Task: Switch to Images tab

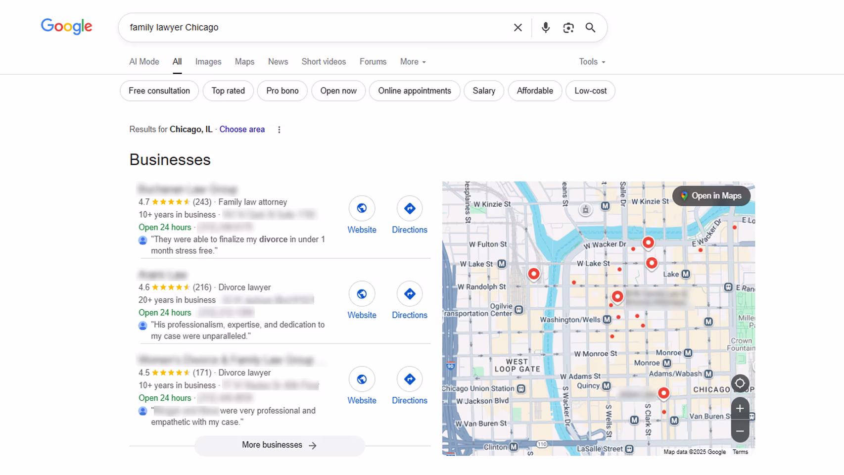Action: coord(208,62)
